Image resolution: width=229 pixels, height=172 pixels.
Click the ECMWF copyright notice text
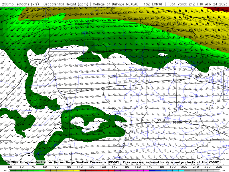(x=115, y=162)
